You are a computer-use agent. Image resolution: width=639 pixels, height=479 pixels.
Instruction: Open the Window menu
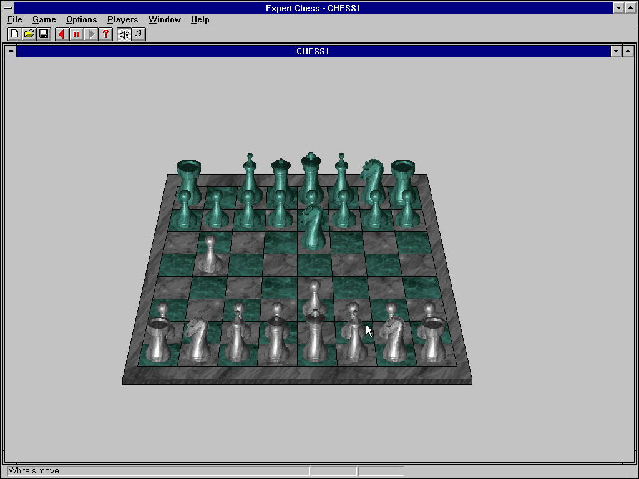(x=165, y=19)
